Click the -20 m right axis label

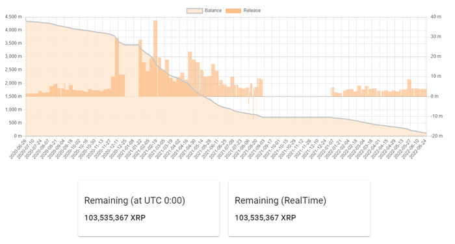[x=437, y=136]
